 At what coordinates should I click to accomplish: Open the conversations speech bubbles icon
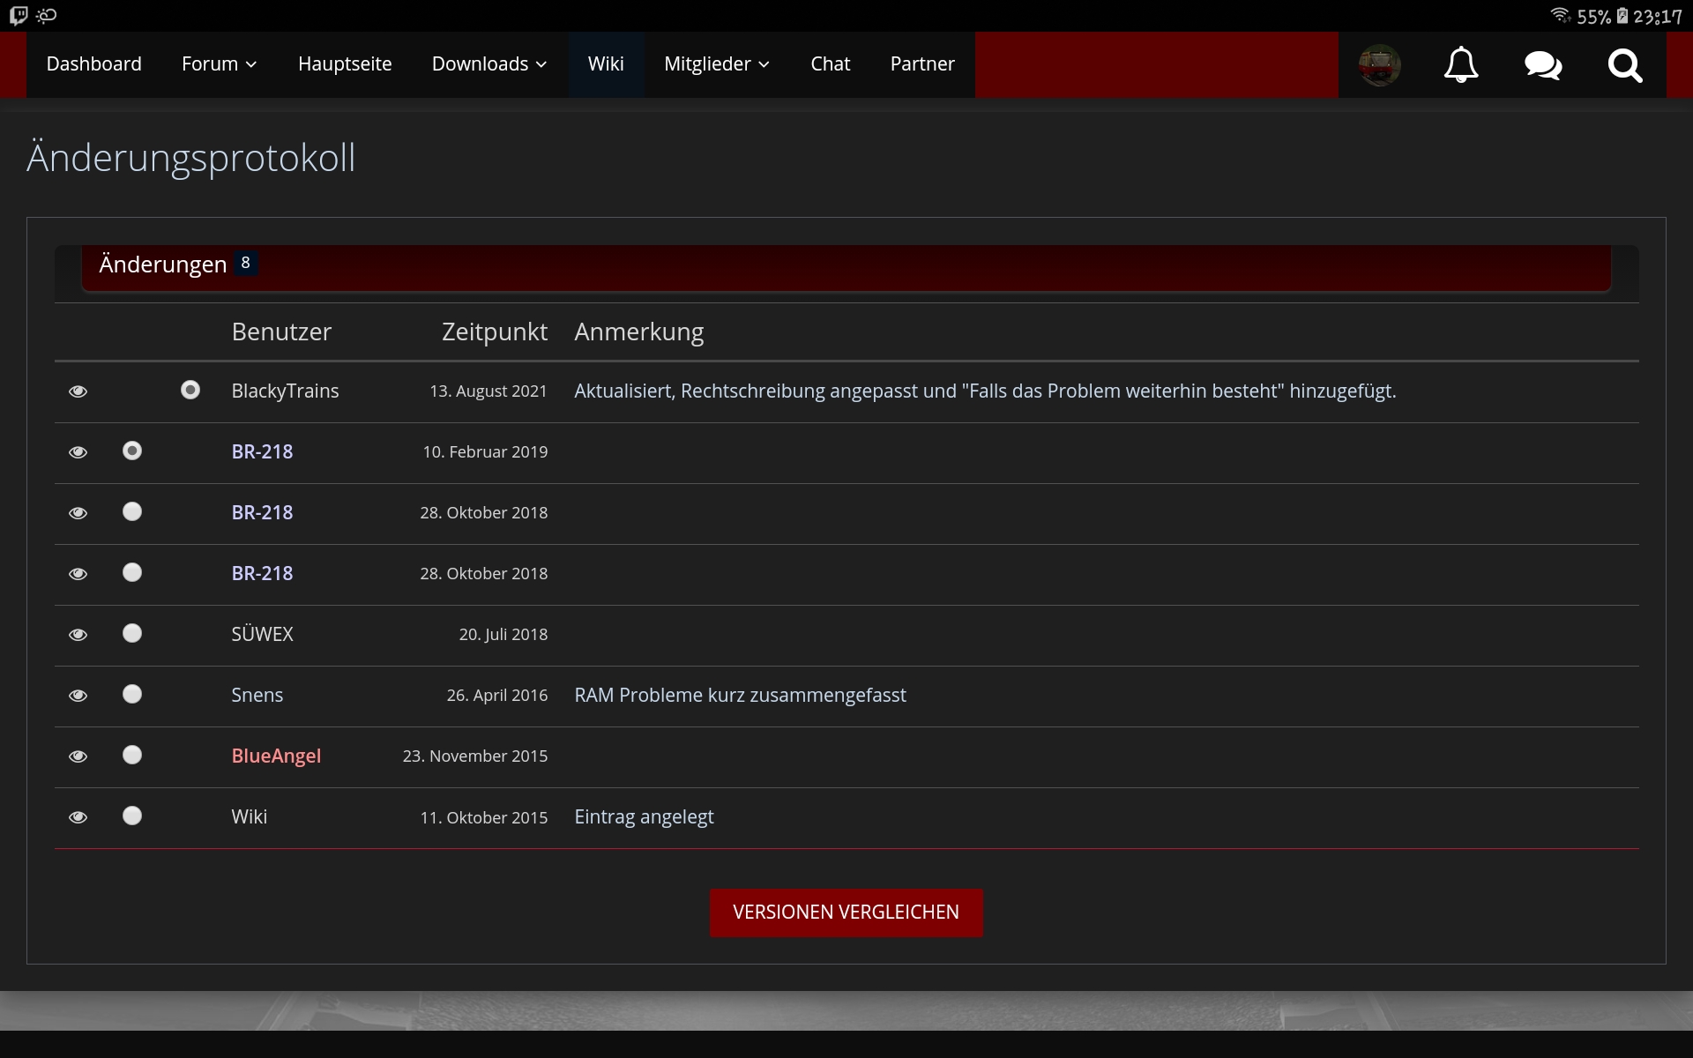pyautogui.click(x=1542, y=64)
